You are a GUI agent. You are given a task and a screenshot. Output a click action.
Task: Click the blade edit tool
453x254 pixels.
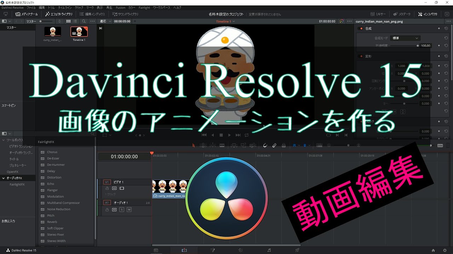coord(222,145)
